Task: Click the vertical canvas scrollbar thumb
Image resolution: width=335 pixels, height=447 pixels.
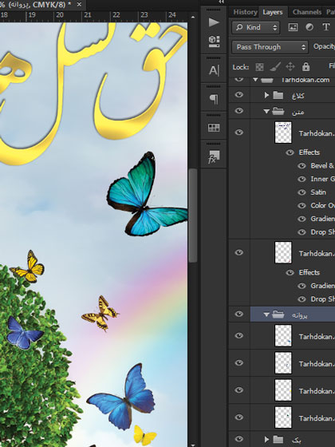Action: [193, 216]
